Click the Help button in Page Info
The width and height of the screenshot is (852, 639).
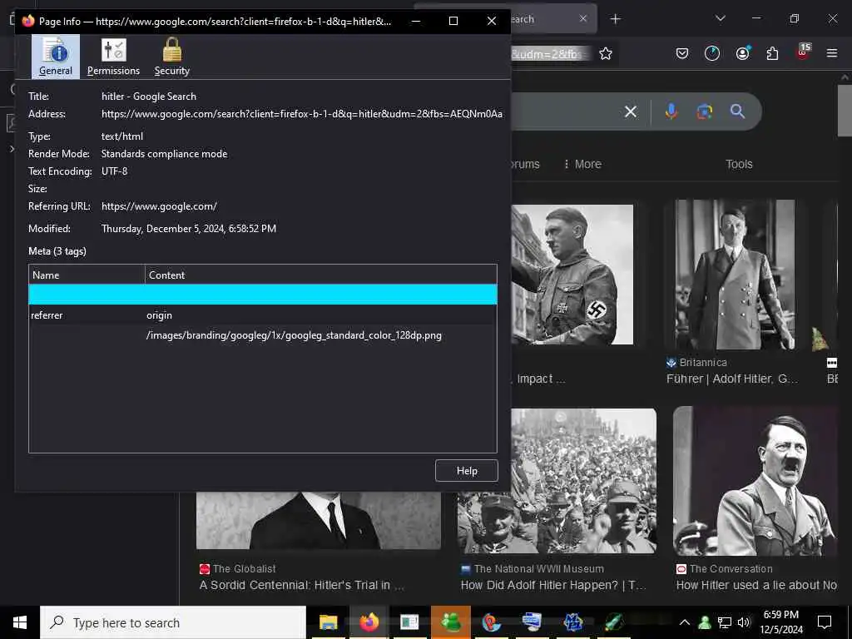(x=466, y=471)
